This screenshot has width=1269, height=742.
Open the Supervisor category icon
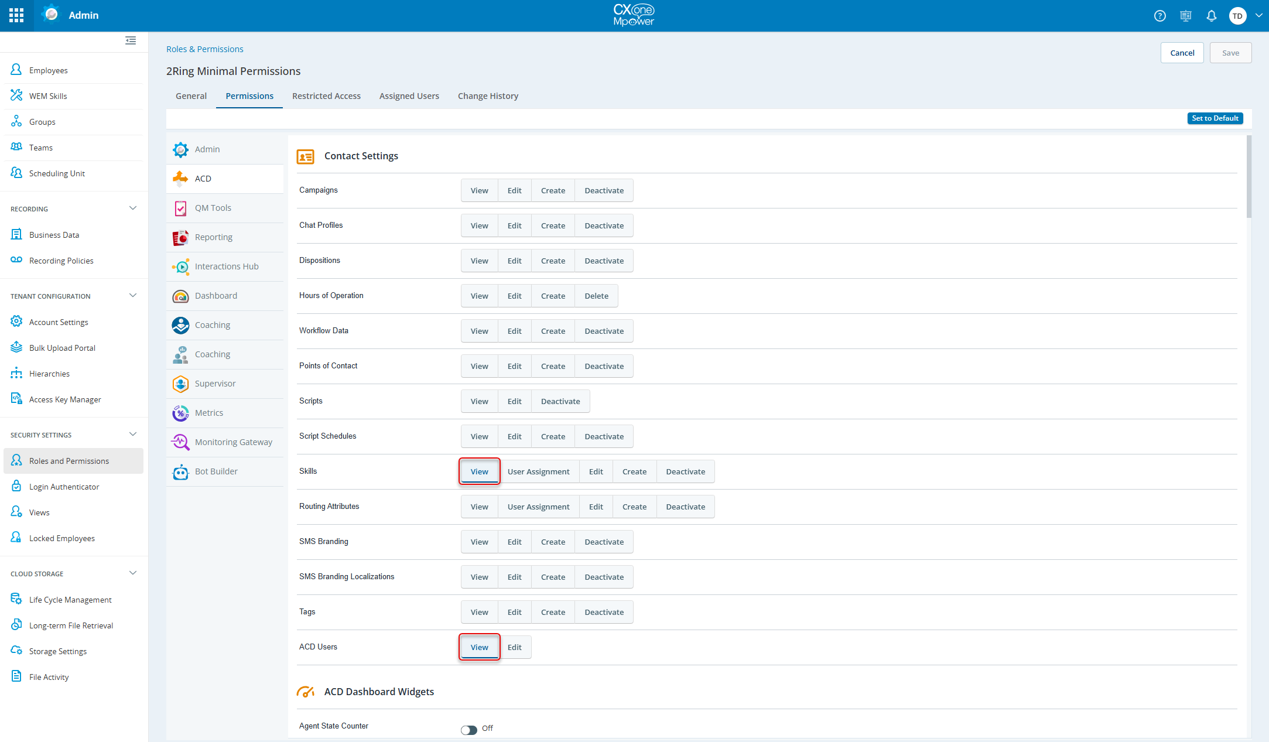point(180,384)
